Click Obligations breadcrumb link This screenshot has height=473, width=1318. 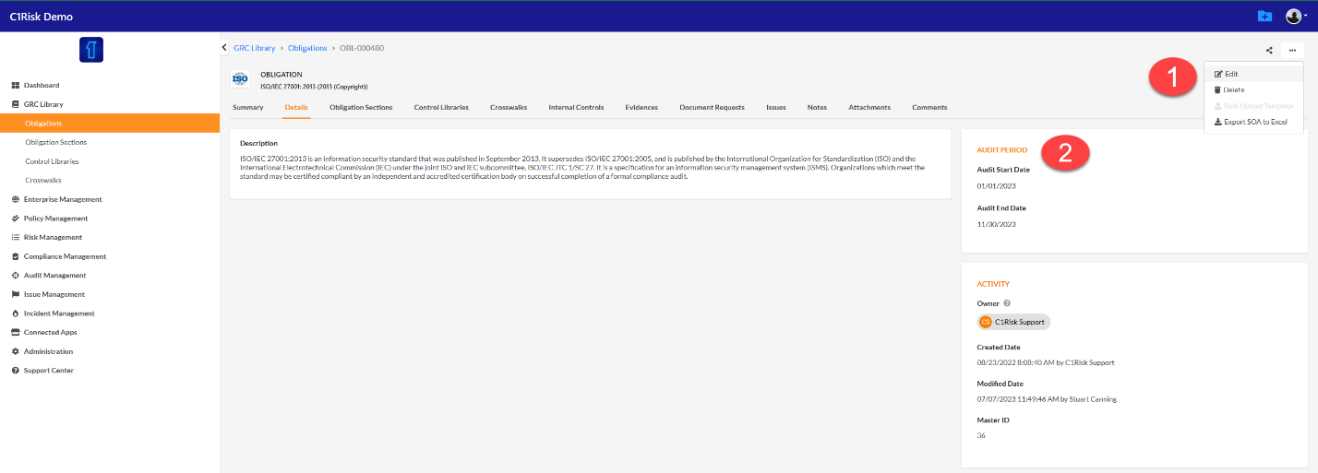tap(307, 48)
